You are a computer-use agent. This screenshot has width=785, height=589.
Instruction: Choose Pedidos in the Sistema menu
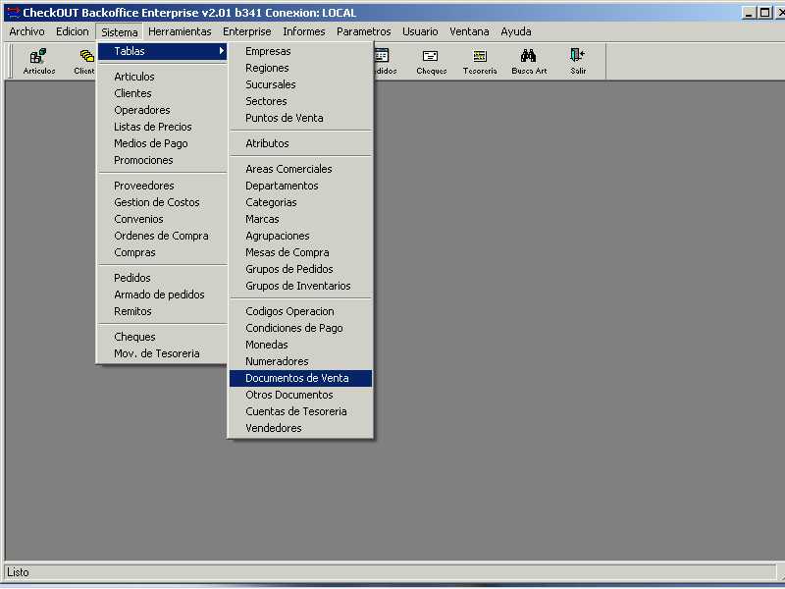click(162, 278)
